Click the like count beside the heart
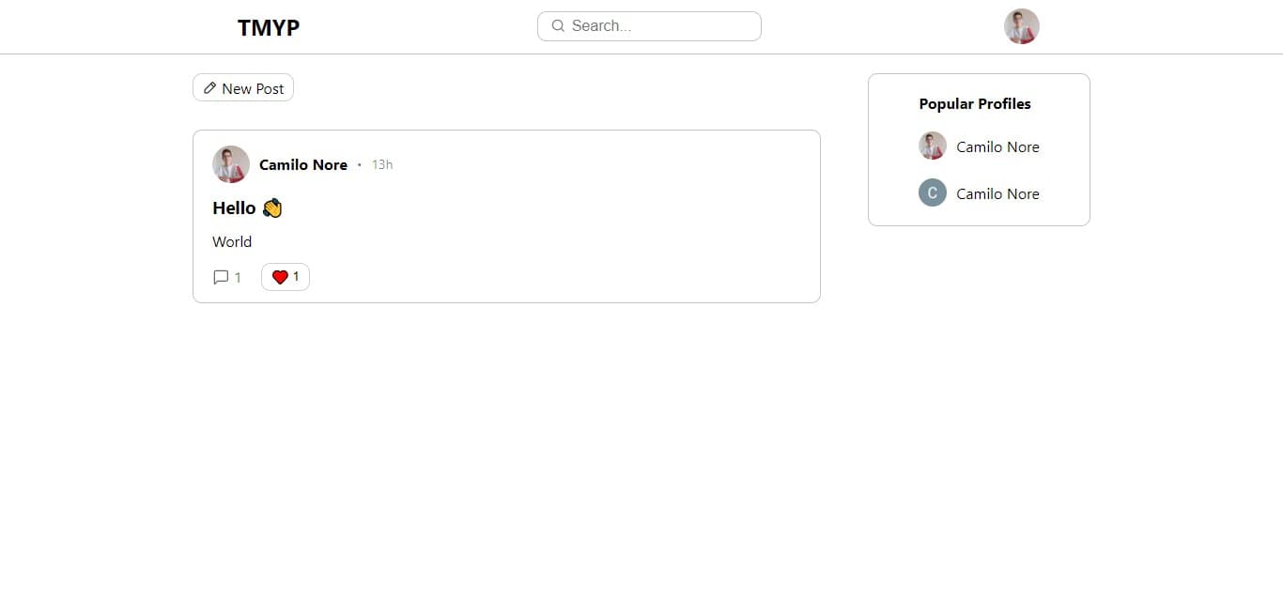The image size is (1283, 615). 296,277
